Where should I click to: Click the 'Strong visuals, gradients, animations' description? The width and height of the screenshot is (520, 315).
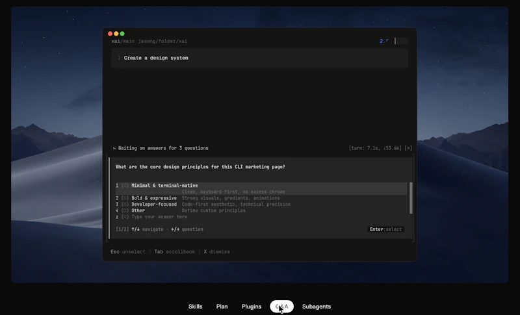231,198
